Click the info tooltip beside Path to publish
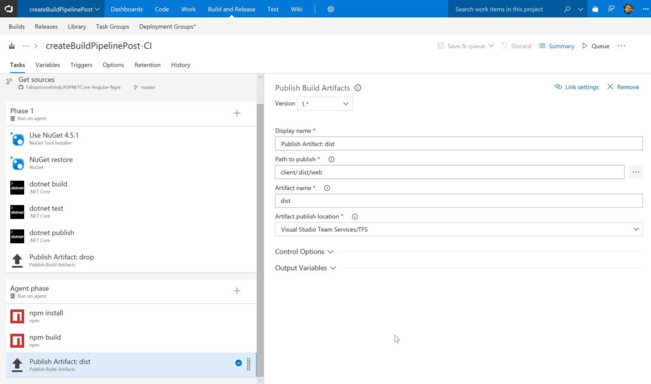Viewport: 651px width, 384px height. coord(331,159)
